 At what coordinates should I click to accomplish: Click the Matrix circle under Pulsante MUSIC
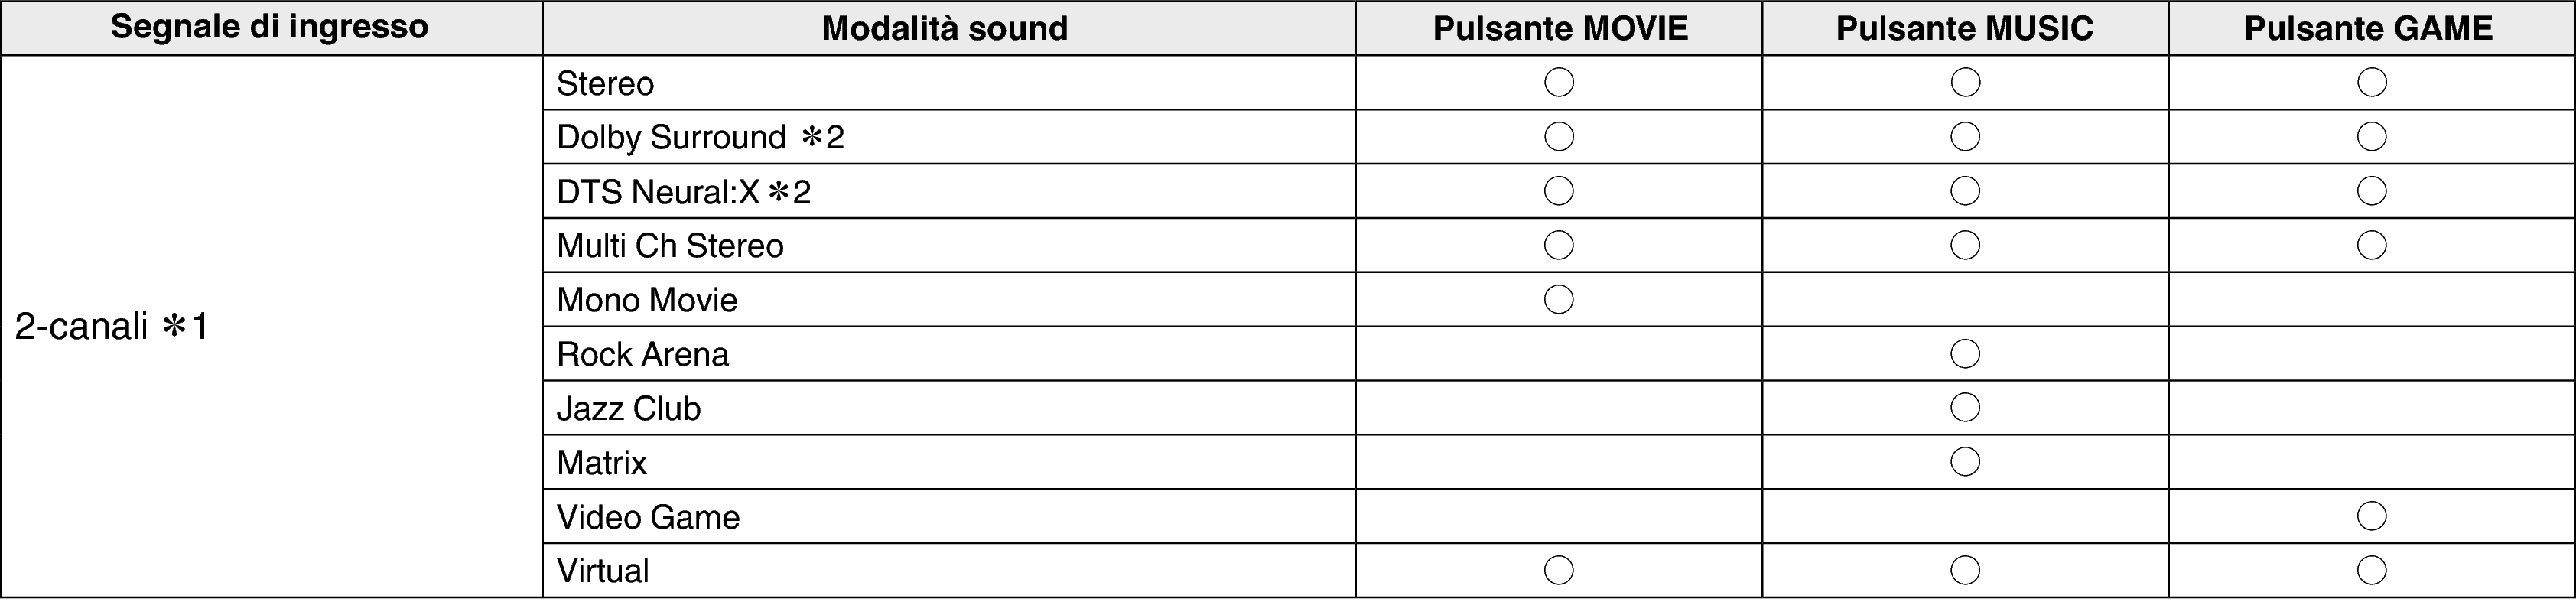pos(1965,461)
